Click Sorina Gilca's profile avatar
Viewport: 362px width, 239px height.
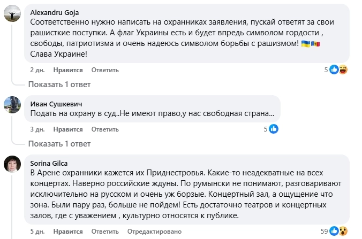point(11,164)
